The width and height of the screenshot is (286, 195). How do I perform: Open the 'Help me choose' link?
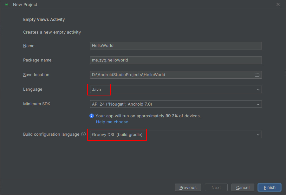coord(112,122)
